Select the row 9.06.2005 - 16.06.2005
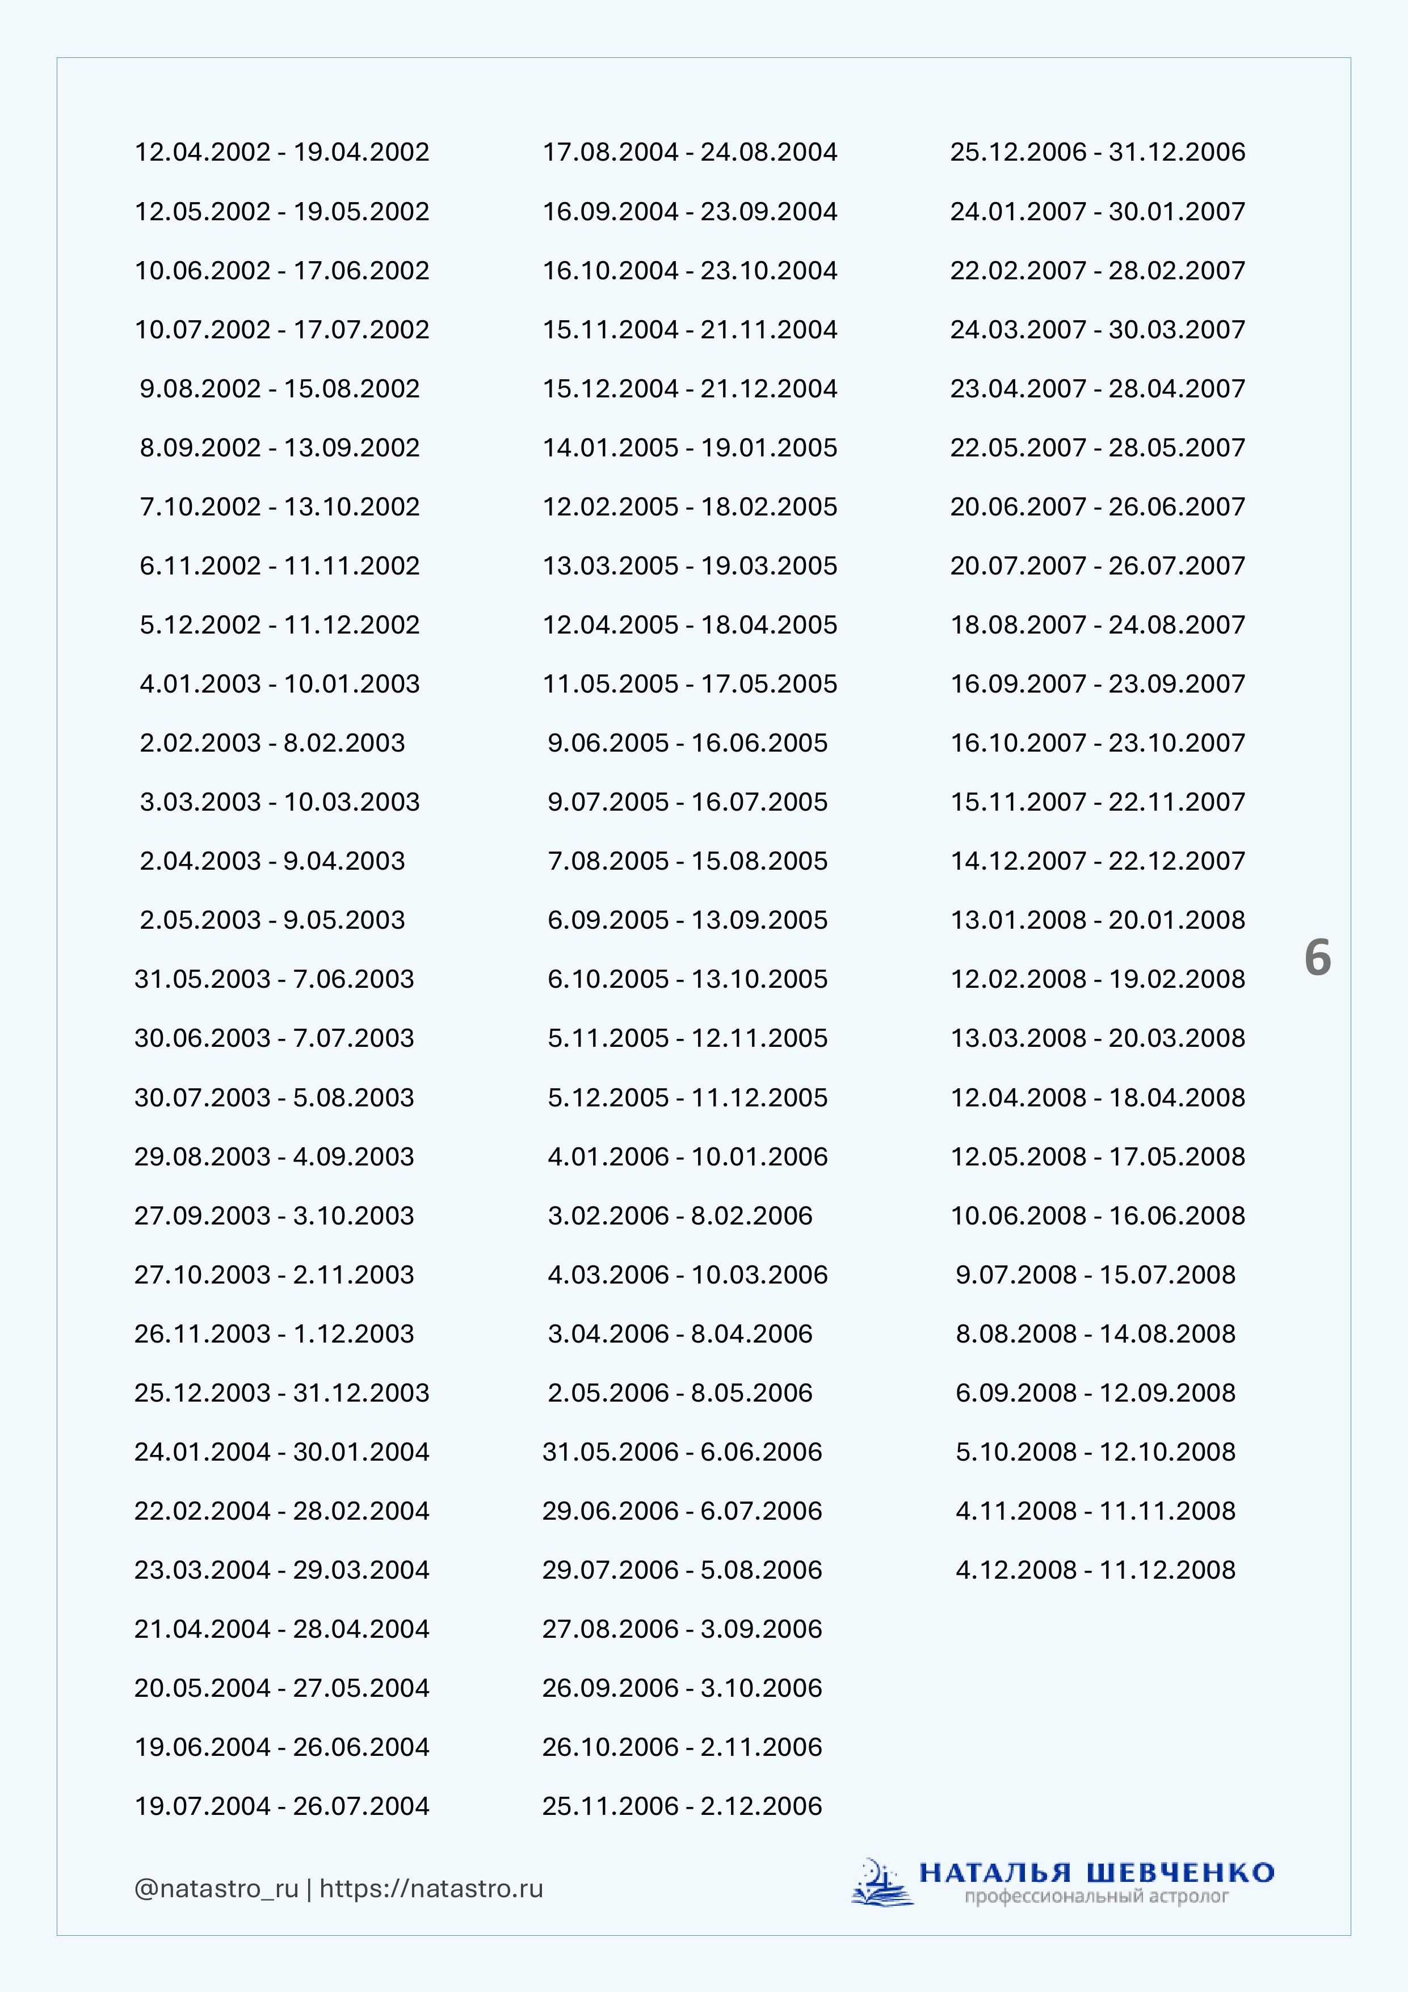1408x1992 pixels. (687, 743)
